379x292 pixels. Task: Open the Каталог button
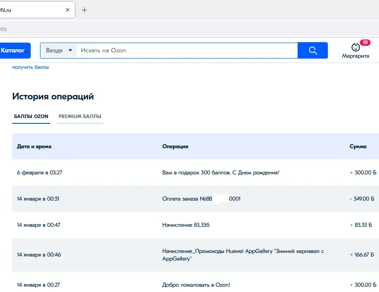pos(15,51)
